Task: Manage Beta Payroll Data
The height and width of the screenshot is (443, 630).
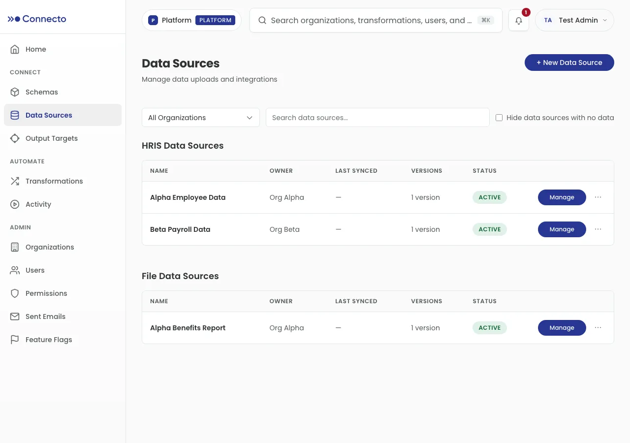Action: coord(562,229)
